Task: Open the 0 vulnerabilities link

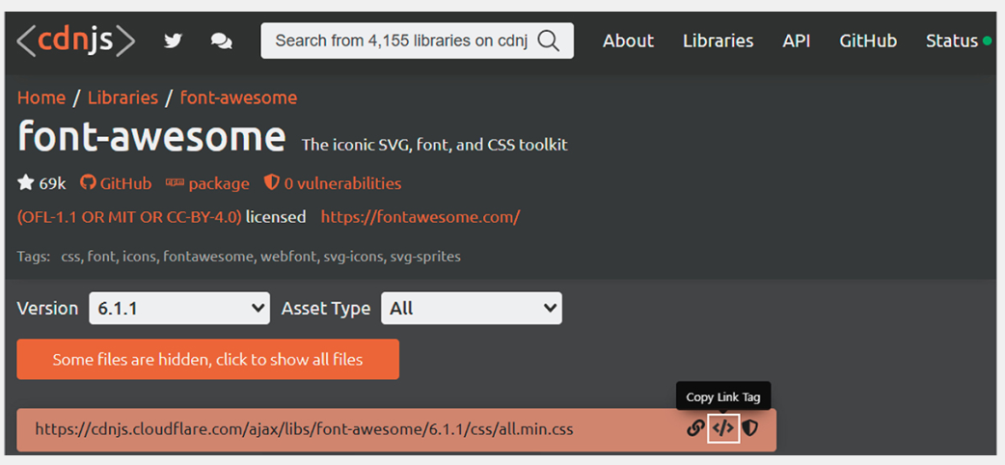Action: [333, 184]
